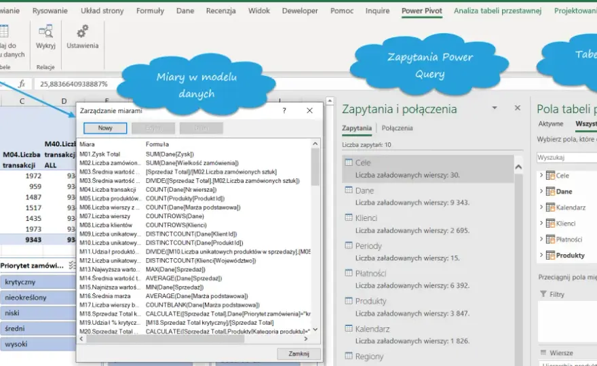Click the Zamknij button

(299, 354)
